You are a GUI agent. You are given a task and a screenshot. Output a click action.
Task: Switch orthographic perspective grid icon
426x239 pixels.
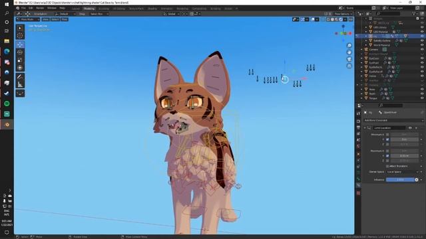(x=349, y=66)
